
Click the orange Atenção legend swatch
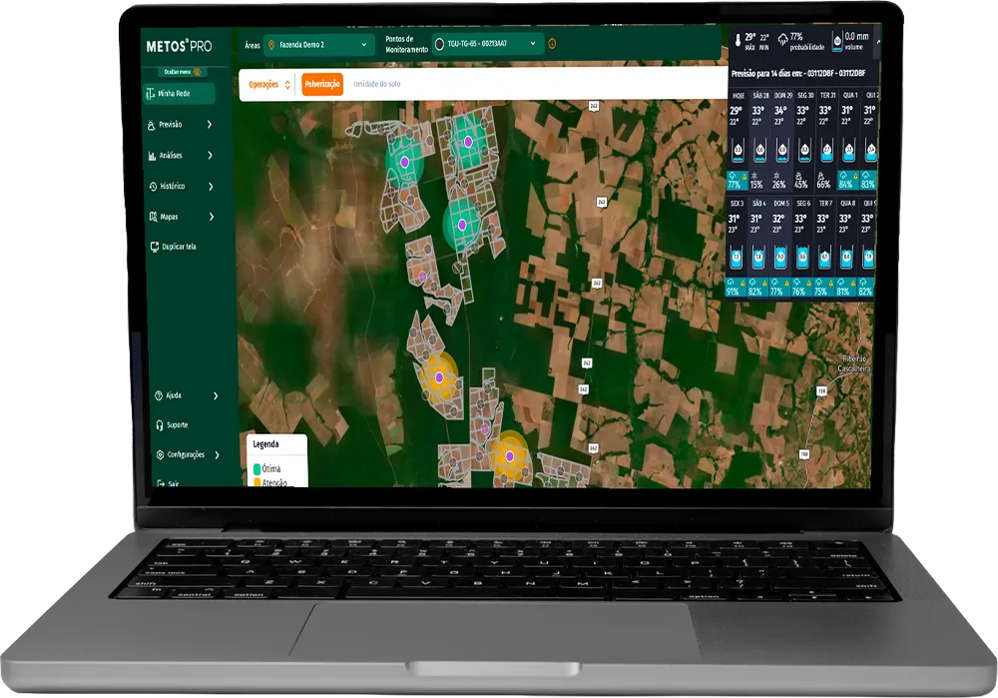coord(257,482)
